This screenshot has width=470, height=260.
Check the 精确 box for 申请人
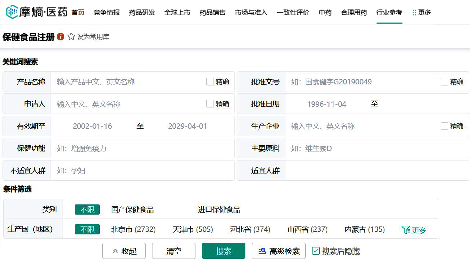tap(210, 104)
